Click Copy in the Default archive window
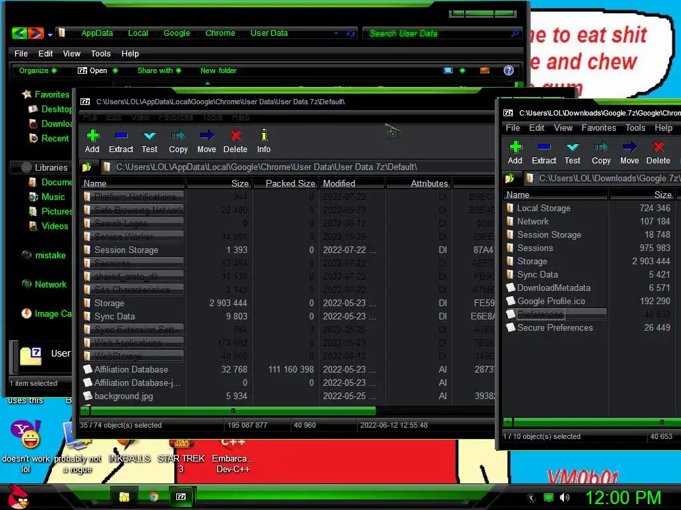 [178, 141]
